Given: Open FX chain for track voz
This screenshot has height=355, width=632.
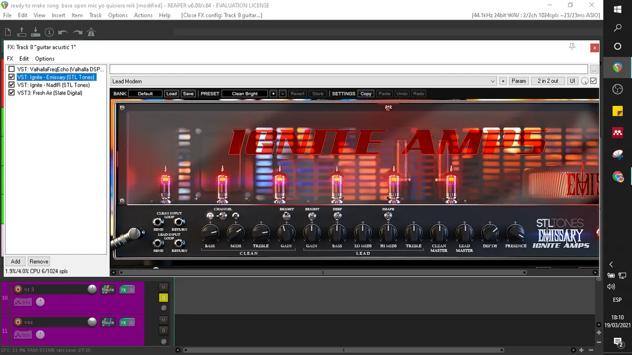Looking at the screenshot, I should point(123,322).
